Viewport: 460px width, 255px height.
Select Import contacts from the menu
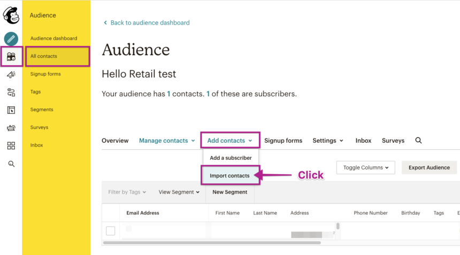tap(230, 175)
